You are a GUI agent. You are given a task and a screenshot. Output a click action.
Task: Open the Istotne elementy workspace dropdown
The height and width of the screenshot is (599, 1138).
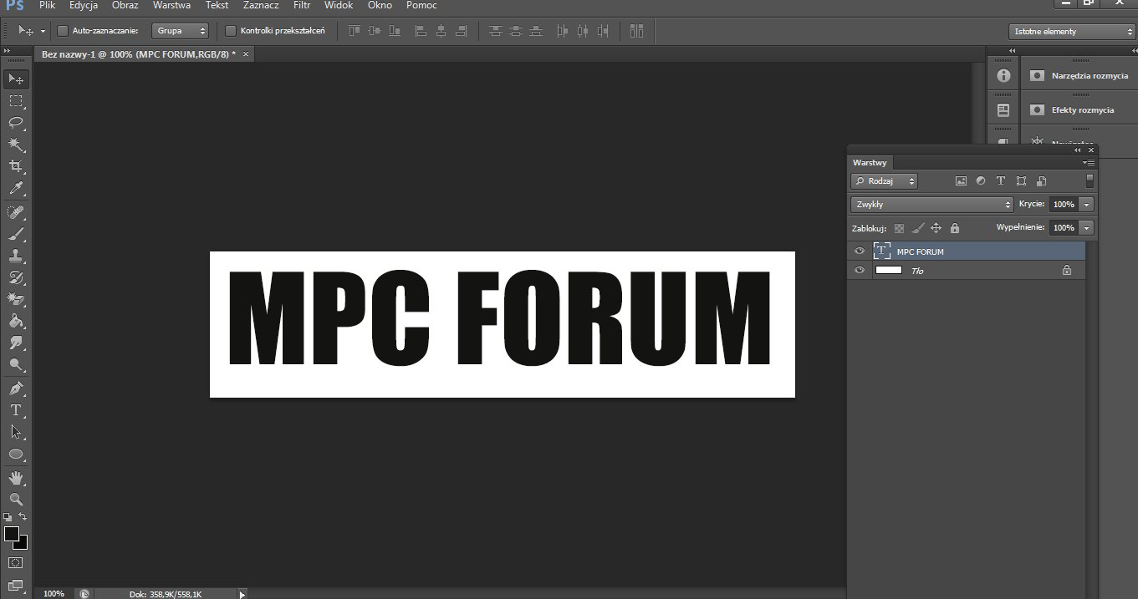(x=1072, y=32)
